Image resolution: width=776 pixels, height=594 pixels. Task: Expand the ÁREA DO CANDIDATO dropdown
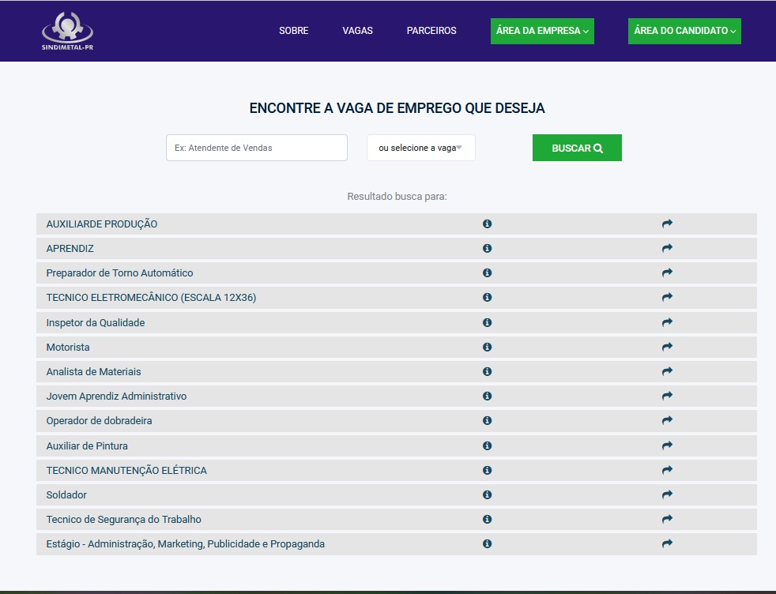(684, 31)
